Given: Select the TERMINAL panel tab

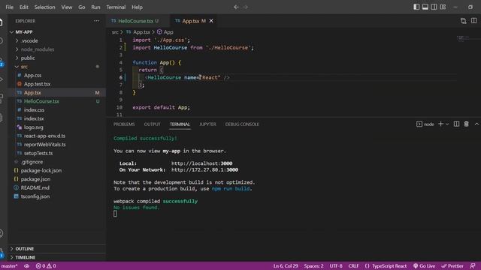Looking at the screenshot, I should click(x=180, y=124).
